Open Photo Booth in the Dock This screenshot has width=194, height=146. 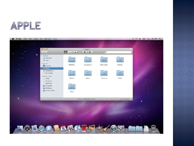click(85, 128)
